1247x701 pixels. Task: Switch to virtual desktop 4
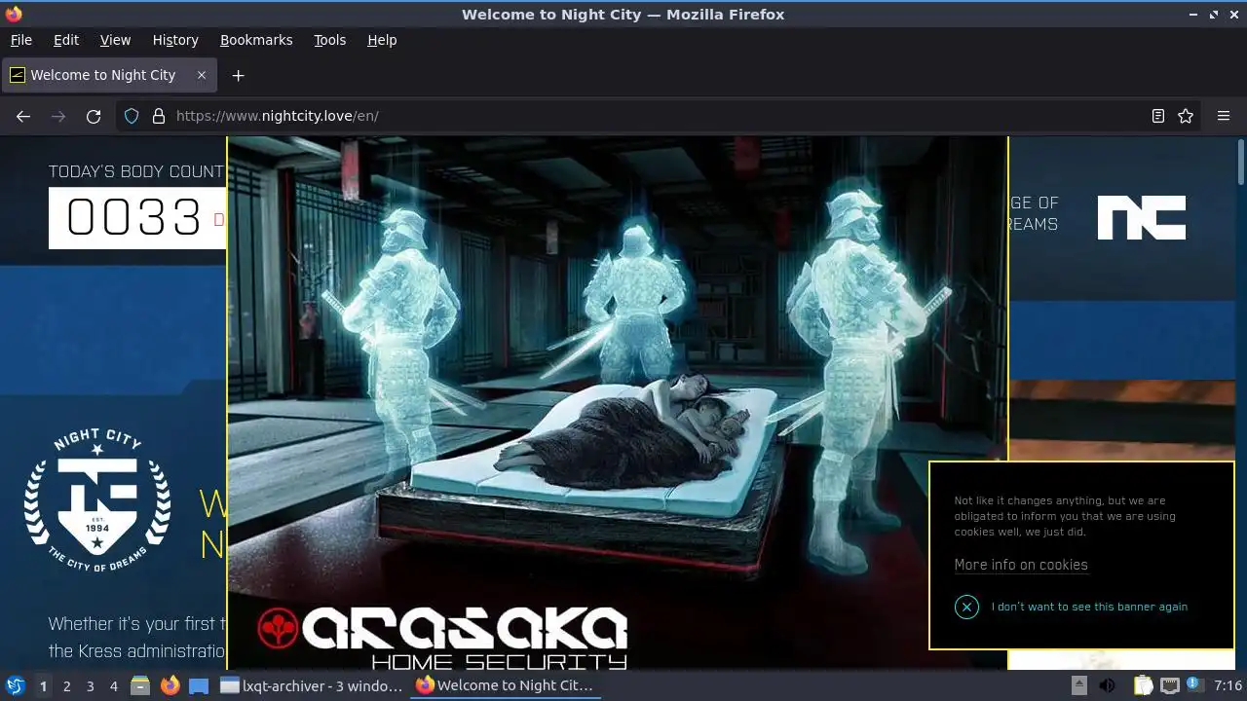pos(113,686)
